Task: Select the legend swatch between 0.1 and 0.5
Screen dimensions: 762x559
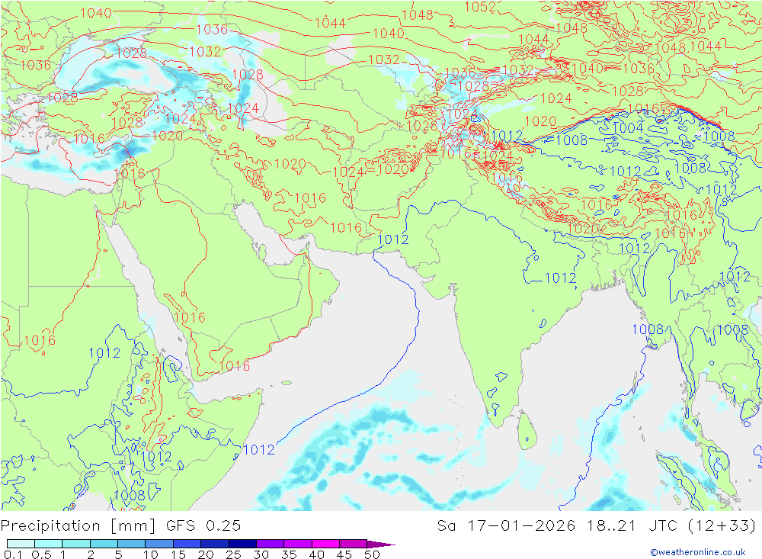Action: 21,544
